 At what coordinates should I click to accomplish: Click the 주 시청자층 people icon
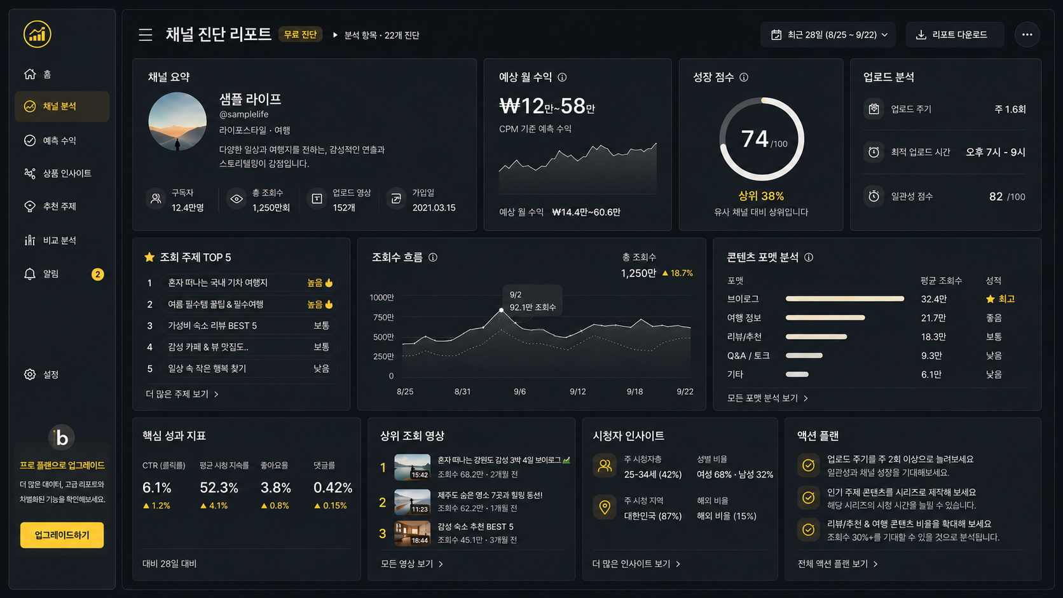605,466
